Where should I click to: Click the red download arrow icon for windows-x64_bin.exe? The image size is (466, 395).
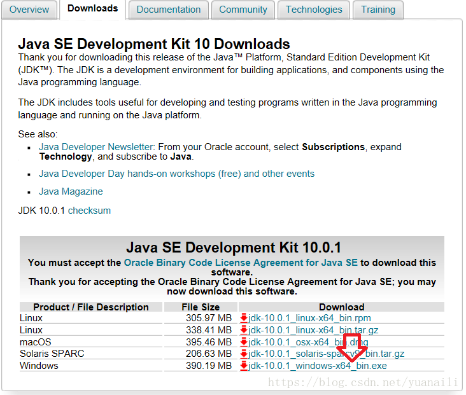(244, 366)
